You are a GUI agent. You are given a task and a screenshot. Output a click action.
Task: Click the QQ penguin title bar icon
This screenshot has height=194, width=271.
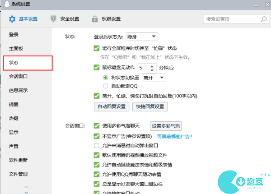[5, 4]
